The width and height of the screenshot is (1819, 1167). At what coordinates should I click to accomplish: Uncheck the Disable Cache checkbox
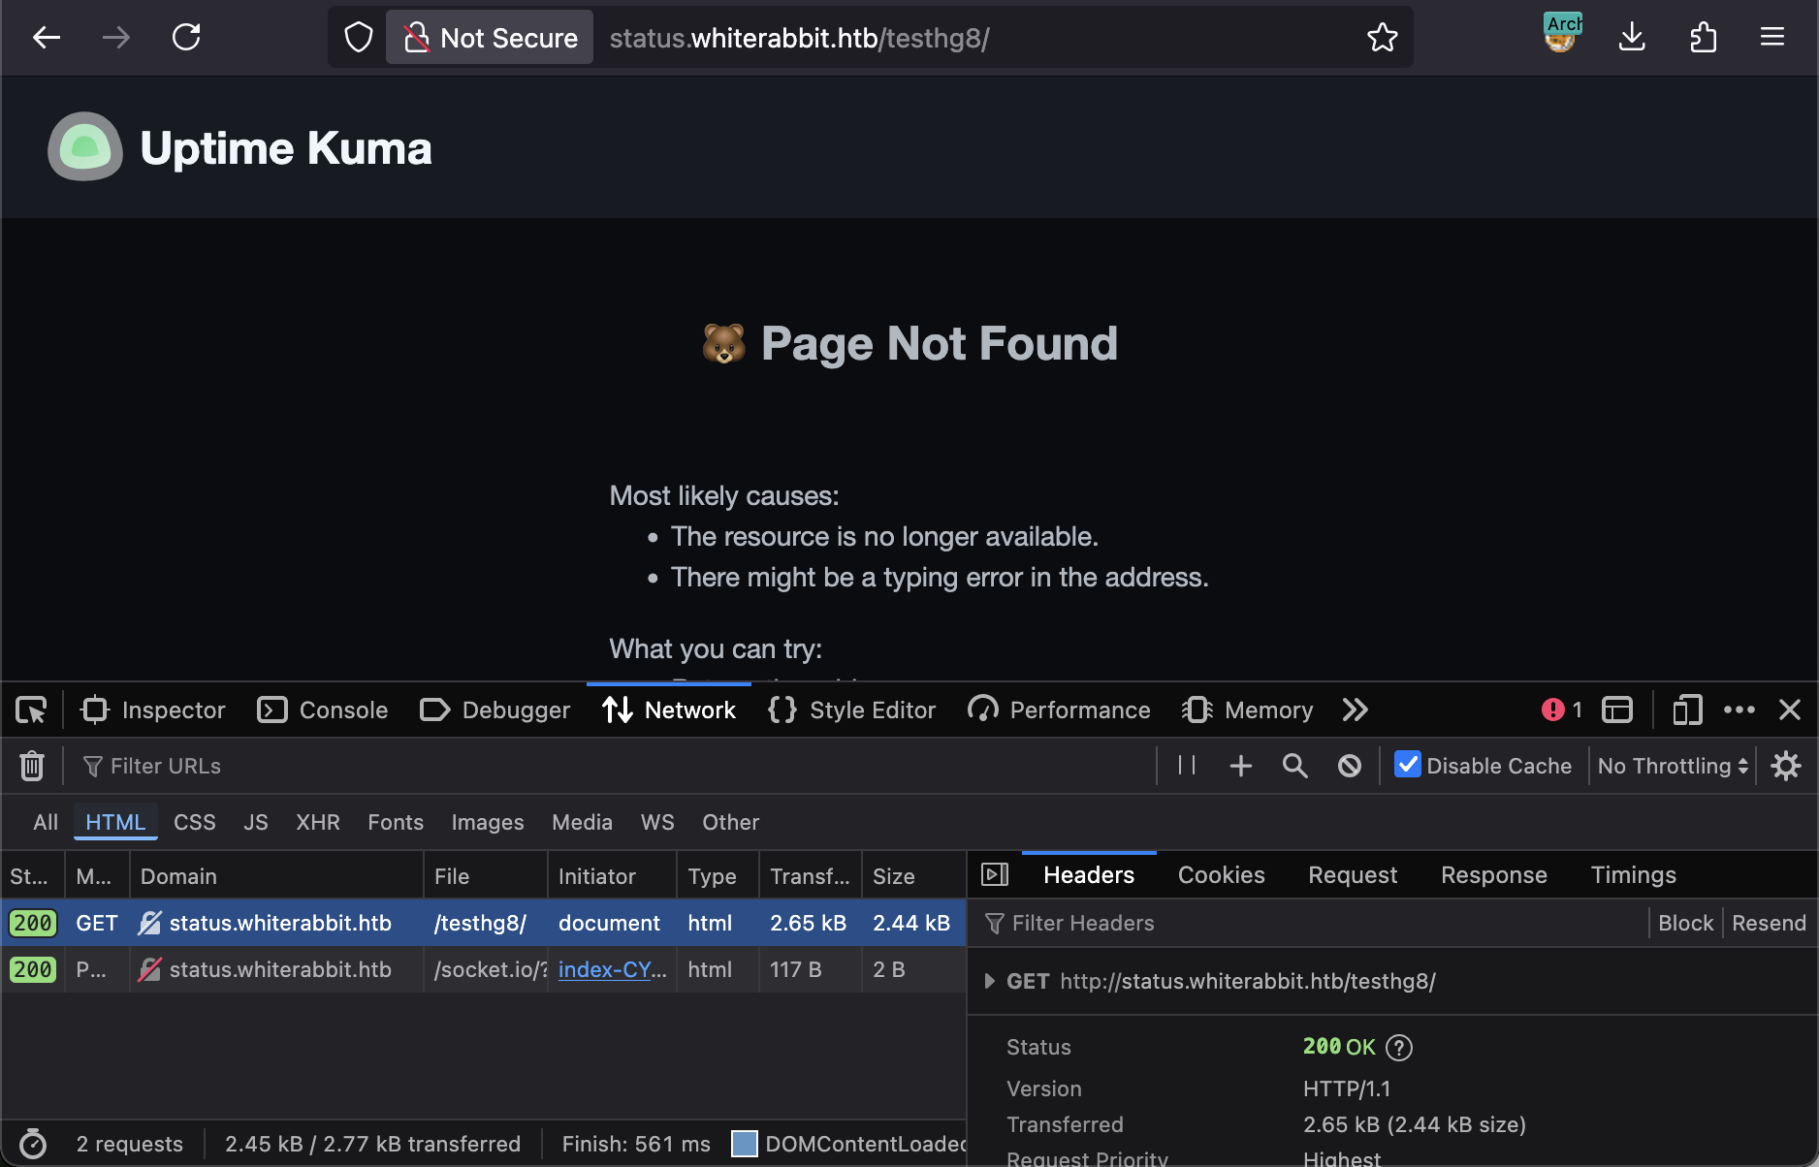coord(1408,765)
